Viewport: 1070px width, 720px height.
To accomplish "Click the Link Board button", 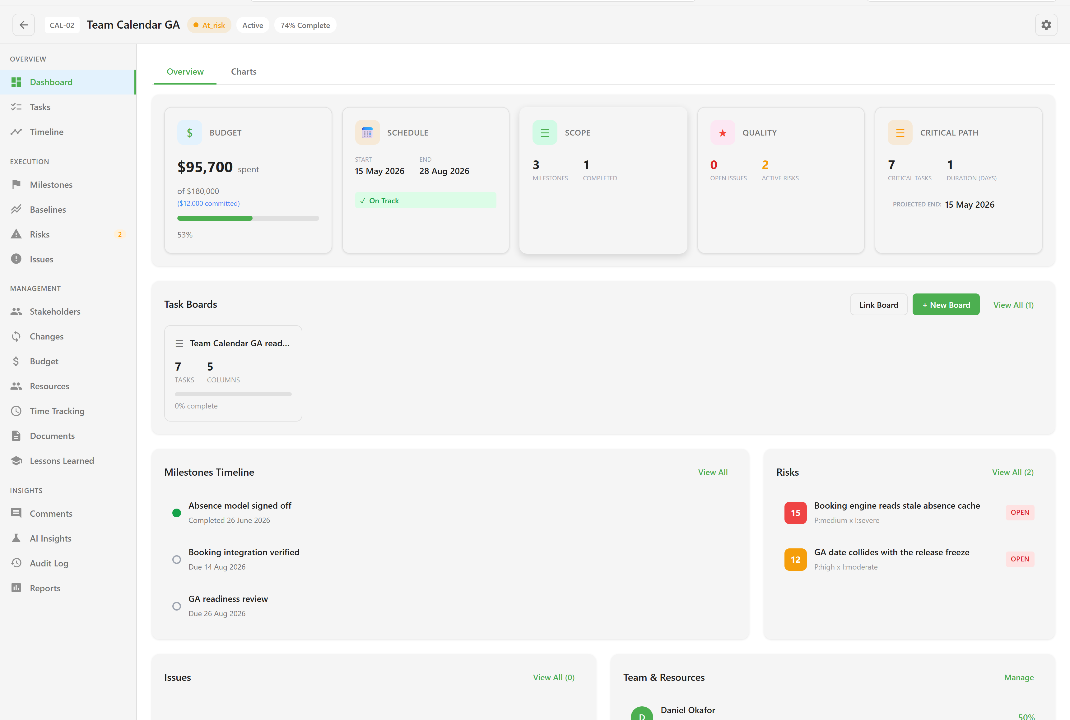I will point(878,304).
